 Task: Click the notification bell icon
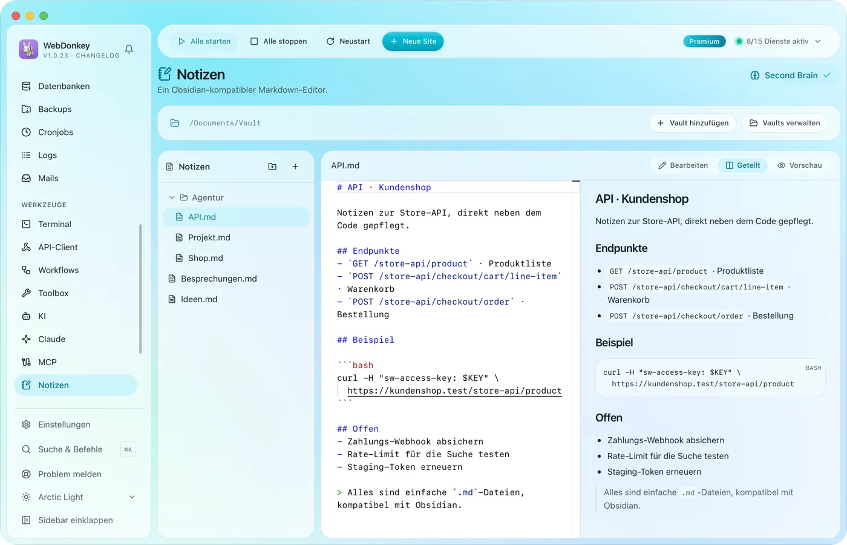pos(129,49)
